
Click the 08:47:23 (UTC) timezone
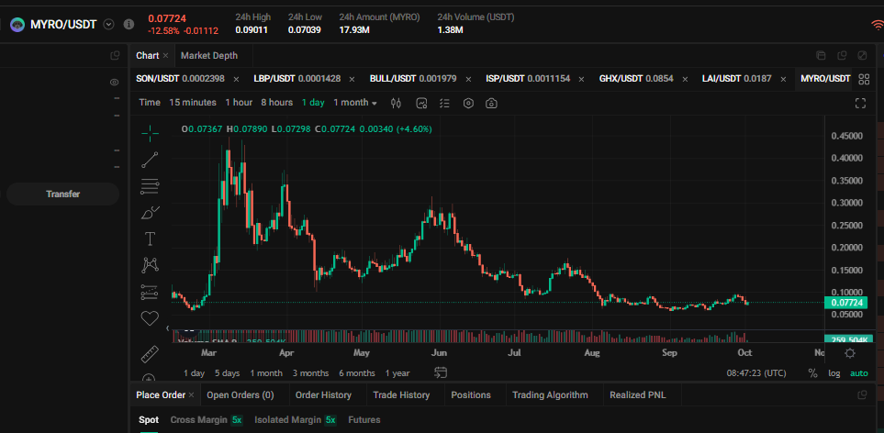756,372
